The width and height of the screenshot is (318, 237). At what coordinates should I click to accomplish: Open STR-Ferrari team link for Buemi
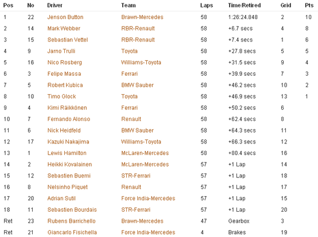[136, 176]
